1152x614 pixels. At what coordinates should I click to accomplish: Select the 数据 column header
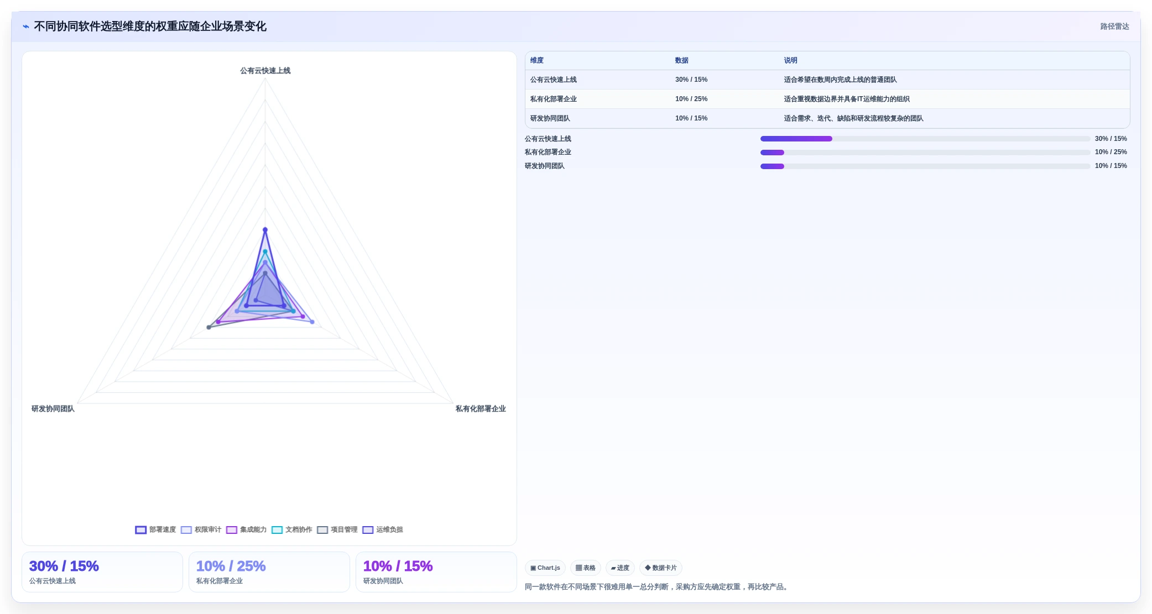coord(681,60)
